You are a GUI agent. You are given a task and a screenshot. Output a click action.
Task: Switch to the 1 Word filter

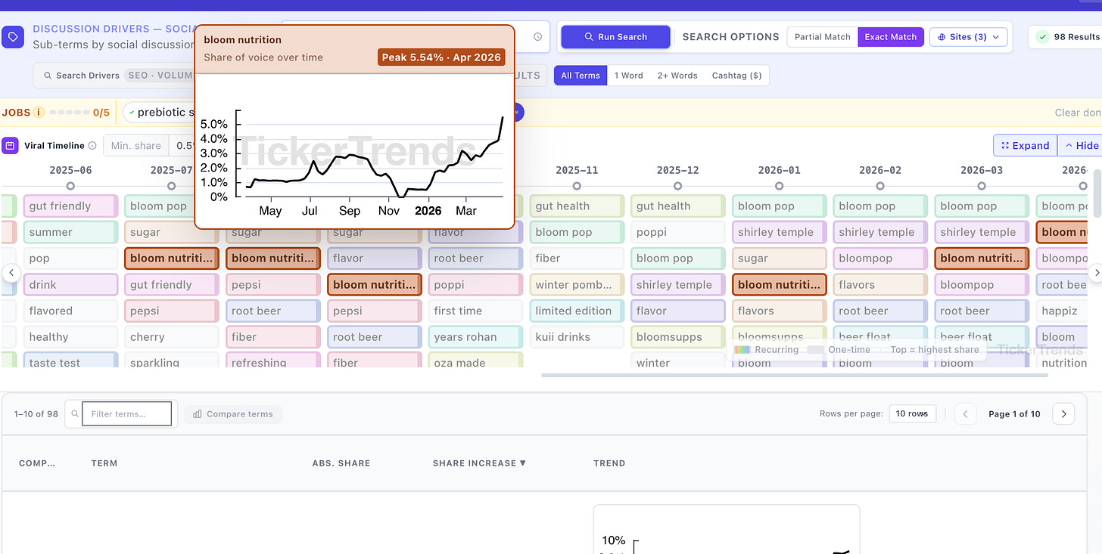[628, 76]
